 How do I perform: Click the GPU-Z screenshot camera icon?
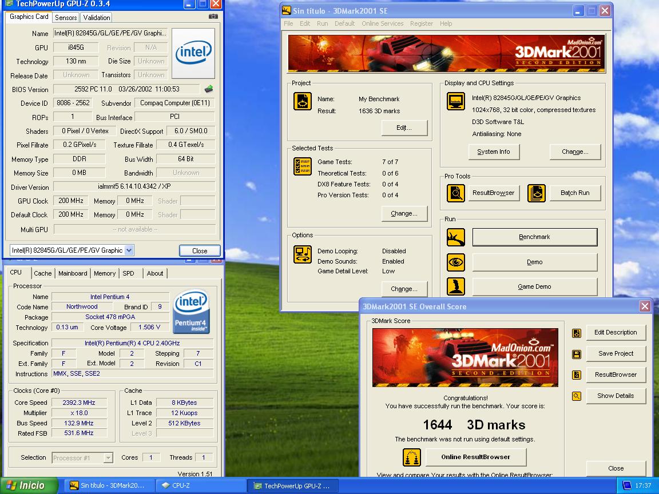click(x=213, y=17)
